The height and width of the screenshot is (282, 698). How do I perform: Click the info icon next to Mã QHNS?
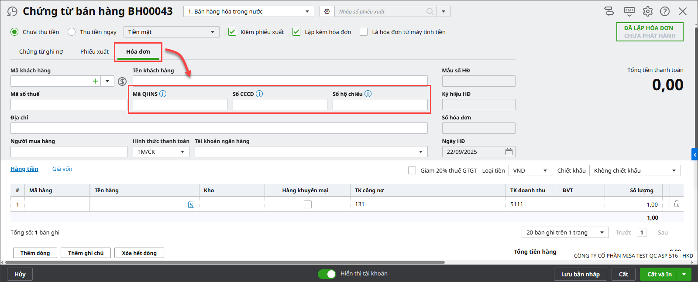pyautogui.click(x=163, y=94)
